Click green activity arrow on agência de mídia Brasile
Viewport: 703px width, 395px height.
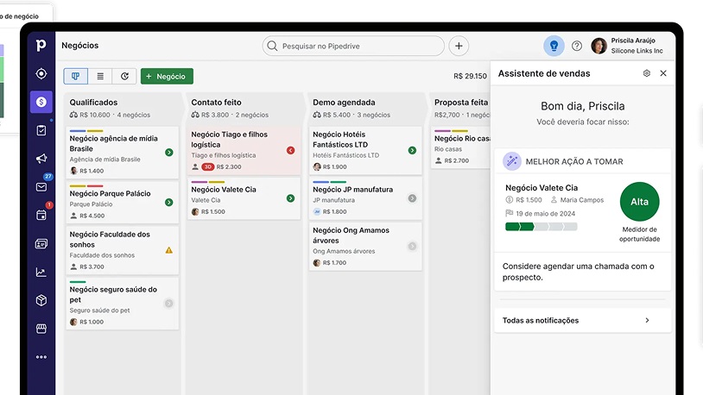(169, 153)
